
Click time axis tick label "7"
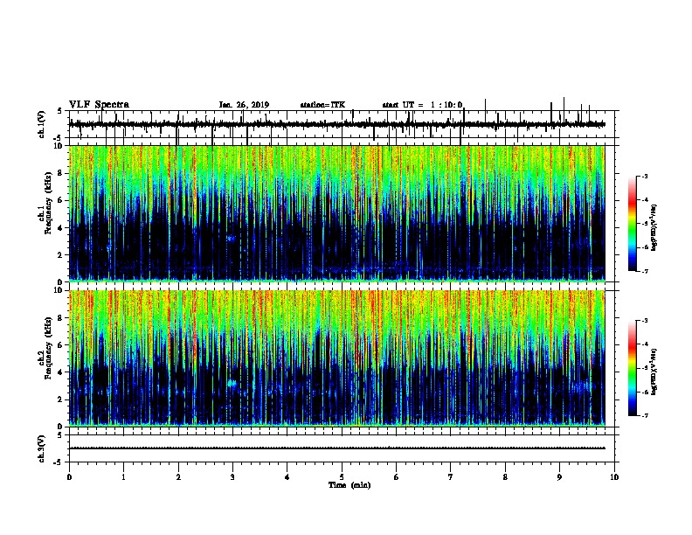click(x=451, y=477)
